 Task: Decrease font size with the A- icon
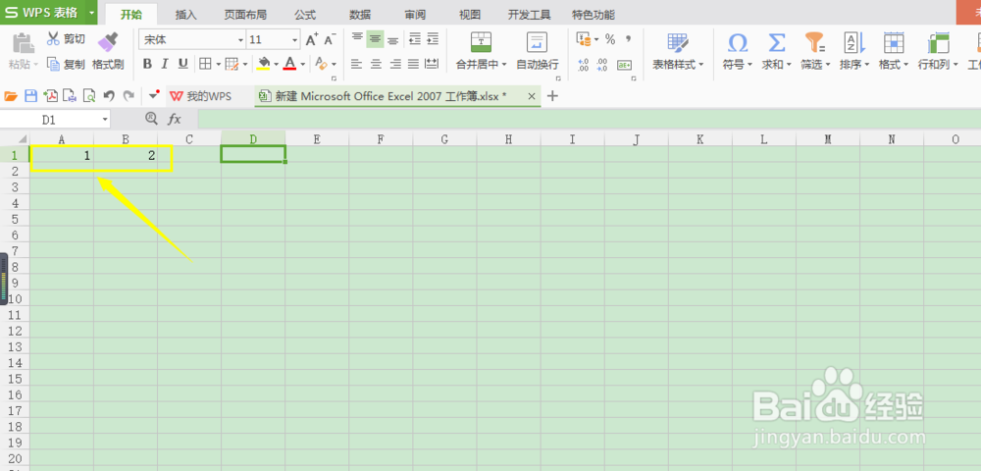(331, 40)
